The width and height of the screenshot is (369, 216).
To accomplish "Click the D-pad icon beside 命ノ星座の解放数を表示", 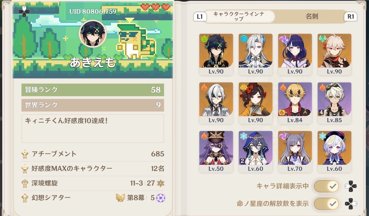I will tap(351, 204).
